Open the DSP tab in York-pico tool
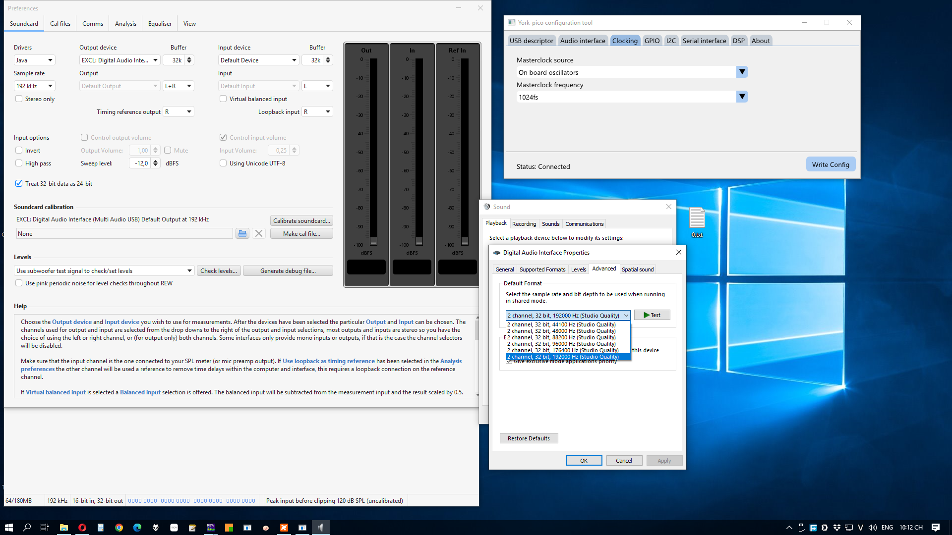The height and width of the screenshot is (535, 952). coord(738,41)
